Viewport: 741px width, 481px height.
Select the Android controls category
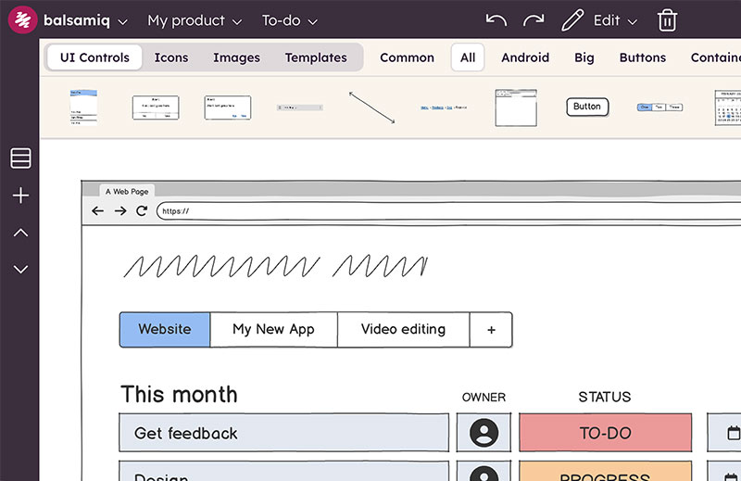(x=525, y=57)
